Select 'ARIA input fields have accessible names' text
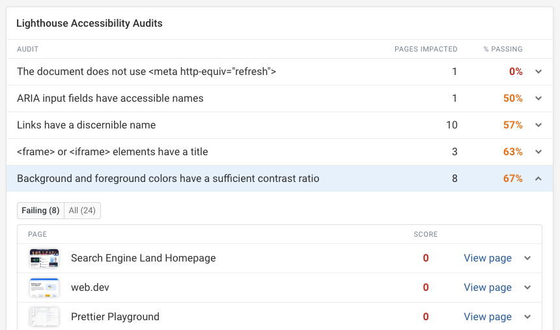560x330 pixels. 110,98
